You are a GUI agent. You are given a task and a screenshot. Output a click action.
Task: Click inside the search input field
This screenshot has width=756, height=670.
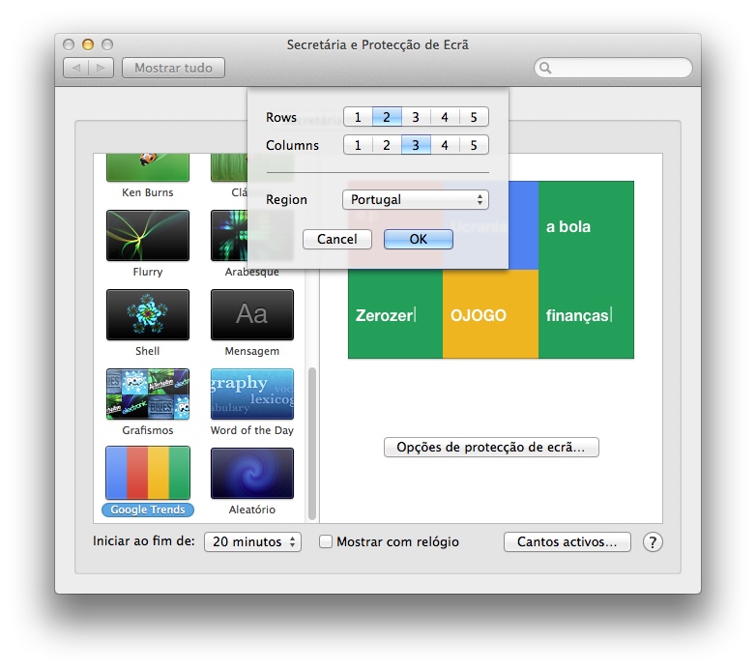613,68
